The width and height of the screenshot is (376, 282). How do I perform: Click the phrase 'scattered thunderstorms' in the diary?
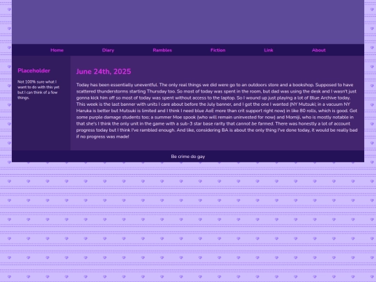(x=102, y=91)
